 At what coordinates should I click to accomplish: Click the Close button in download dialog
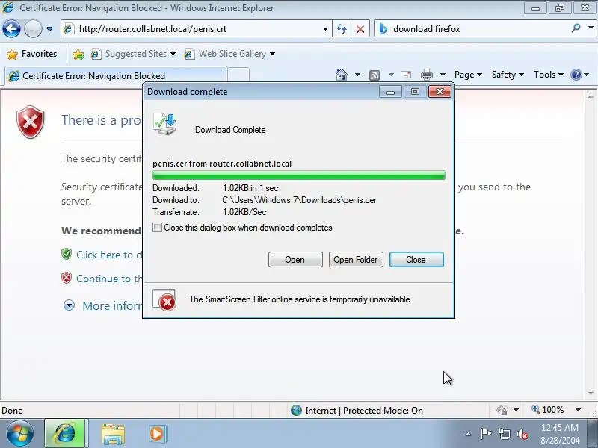tap(416, 259)
